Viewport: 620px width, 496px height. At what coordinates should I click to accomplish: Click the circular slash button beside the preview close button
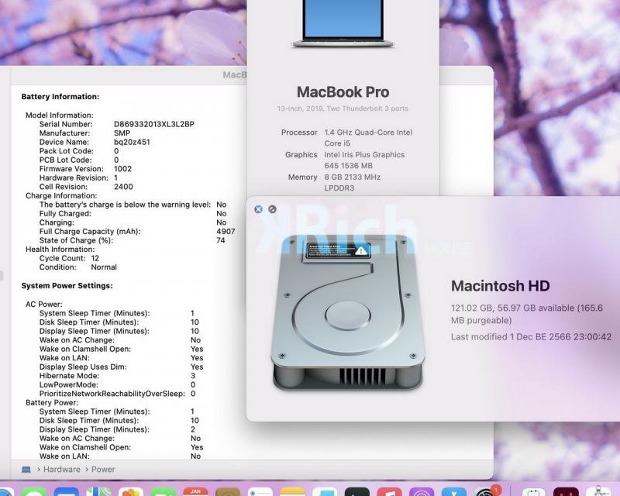272,209
